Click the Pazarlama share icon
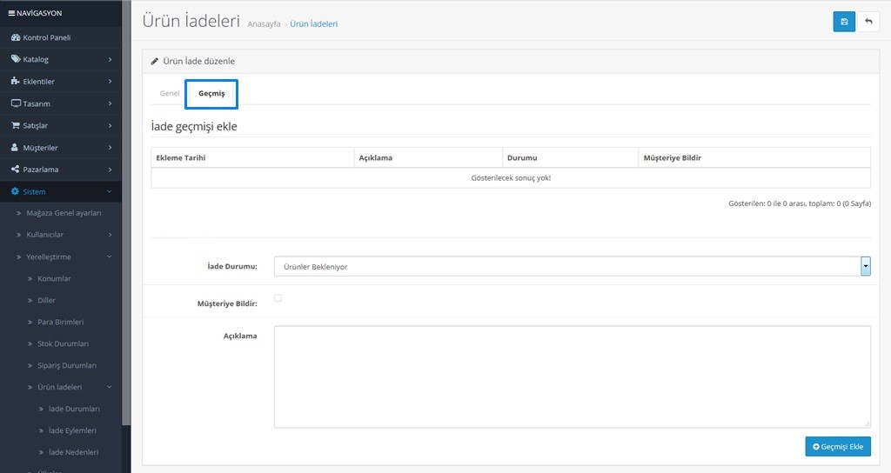 click(x=16, y=170)
